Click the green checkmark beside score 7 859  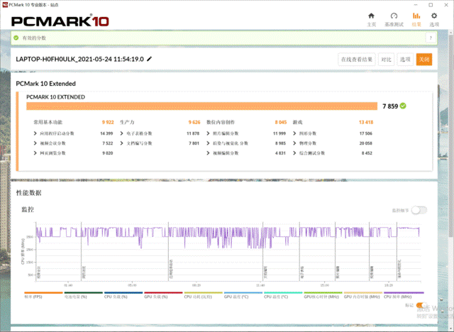pos(403,106)
